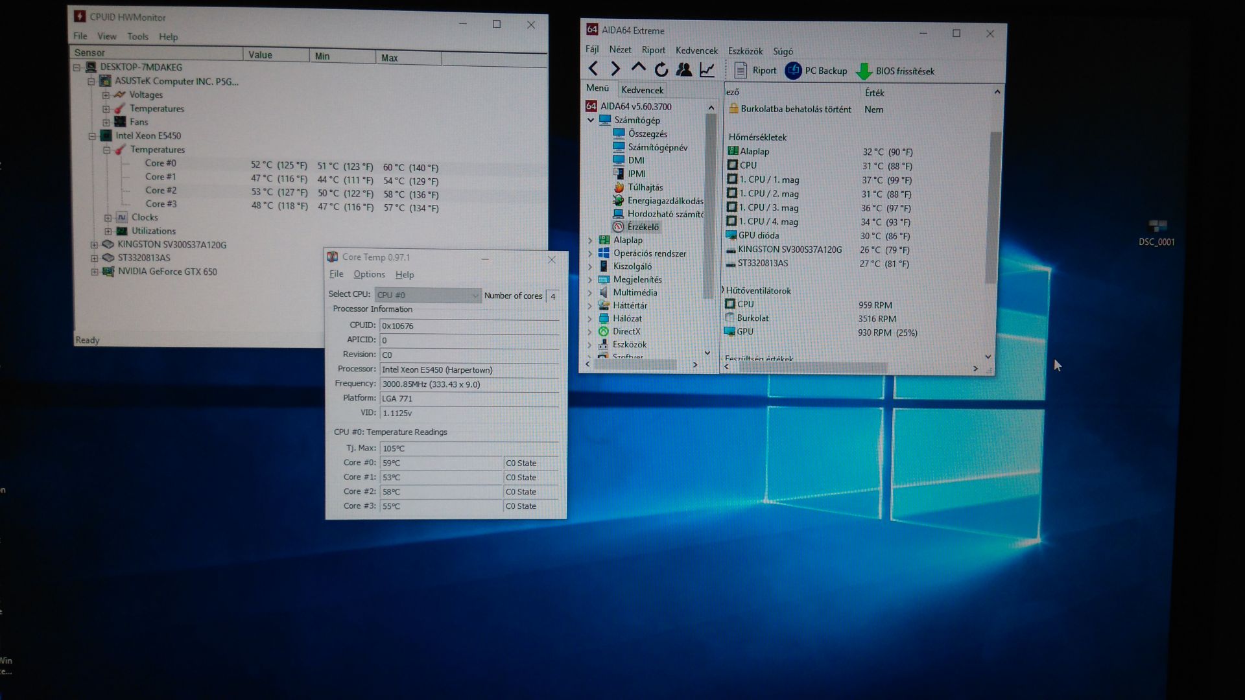
Task: Open Options menu in Core Temp
Action: point(369,275)
